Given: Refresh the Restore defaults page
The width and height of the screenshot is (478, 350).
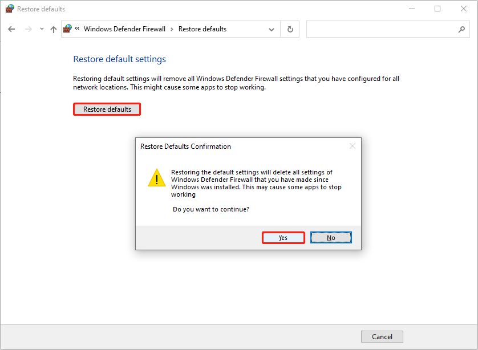Looking at the screenshot, I should 290,29.
